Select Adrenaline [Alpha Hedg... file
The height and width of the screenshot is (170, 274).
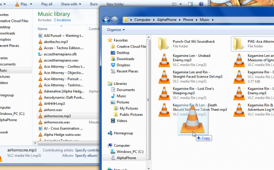coord(61,91)
